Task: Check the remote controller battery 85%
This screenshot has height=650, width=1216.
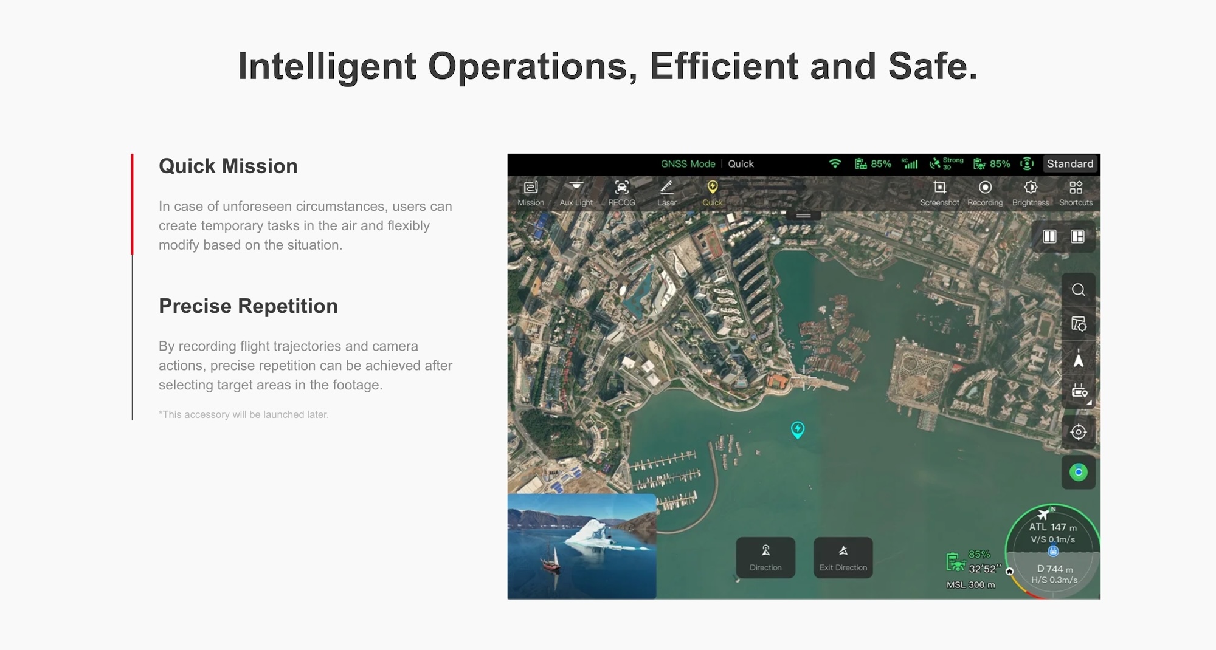Action: point(872,163)
